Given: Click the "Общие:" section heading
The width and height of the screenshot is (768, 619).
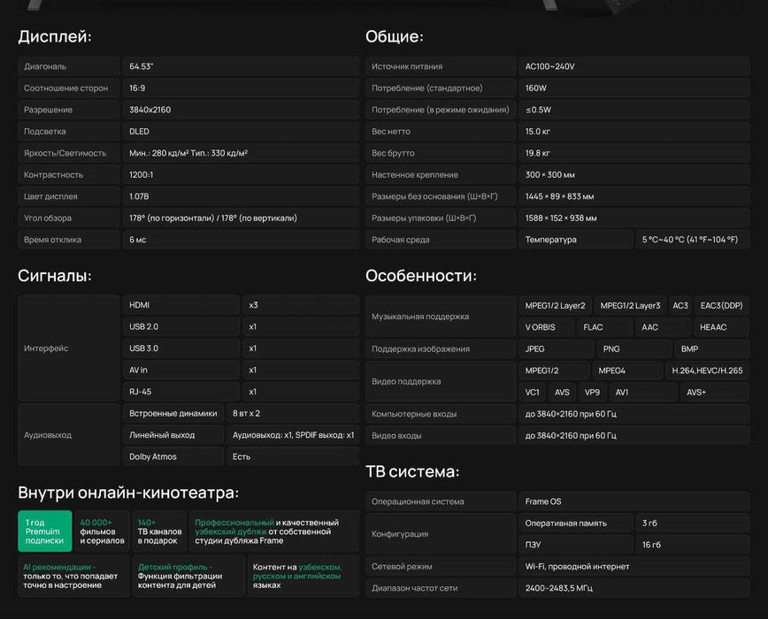Looking at the screenshot, I should [395, 36].
